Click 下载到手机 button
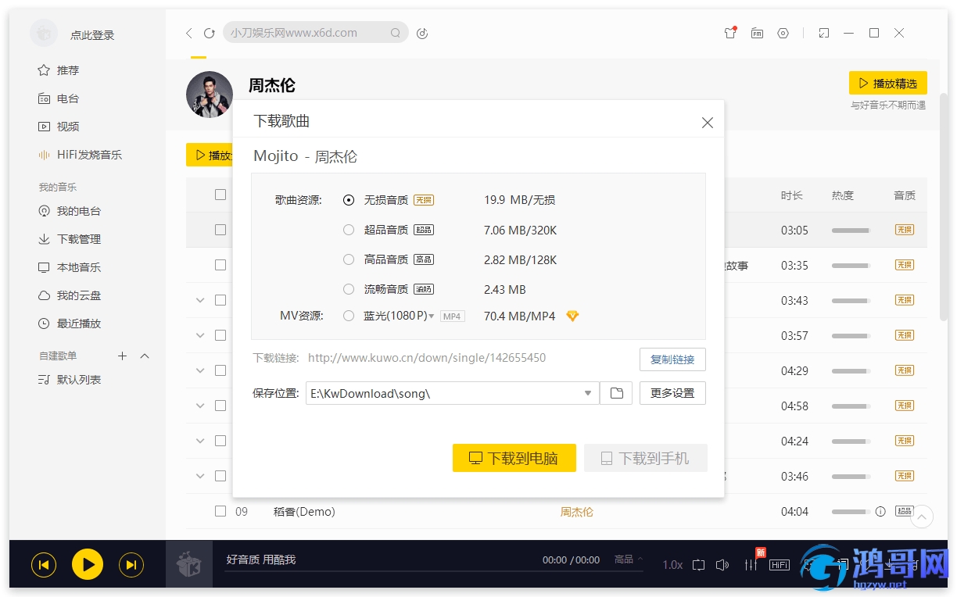Viewport: 957px width, 597px height. [645, 458]
